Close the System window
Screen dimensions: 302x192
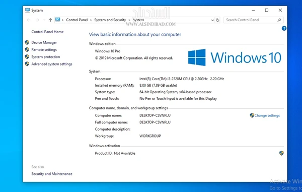click(280, 10)
